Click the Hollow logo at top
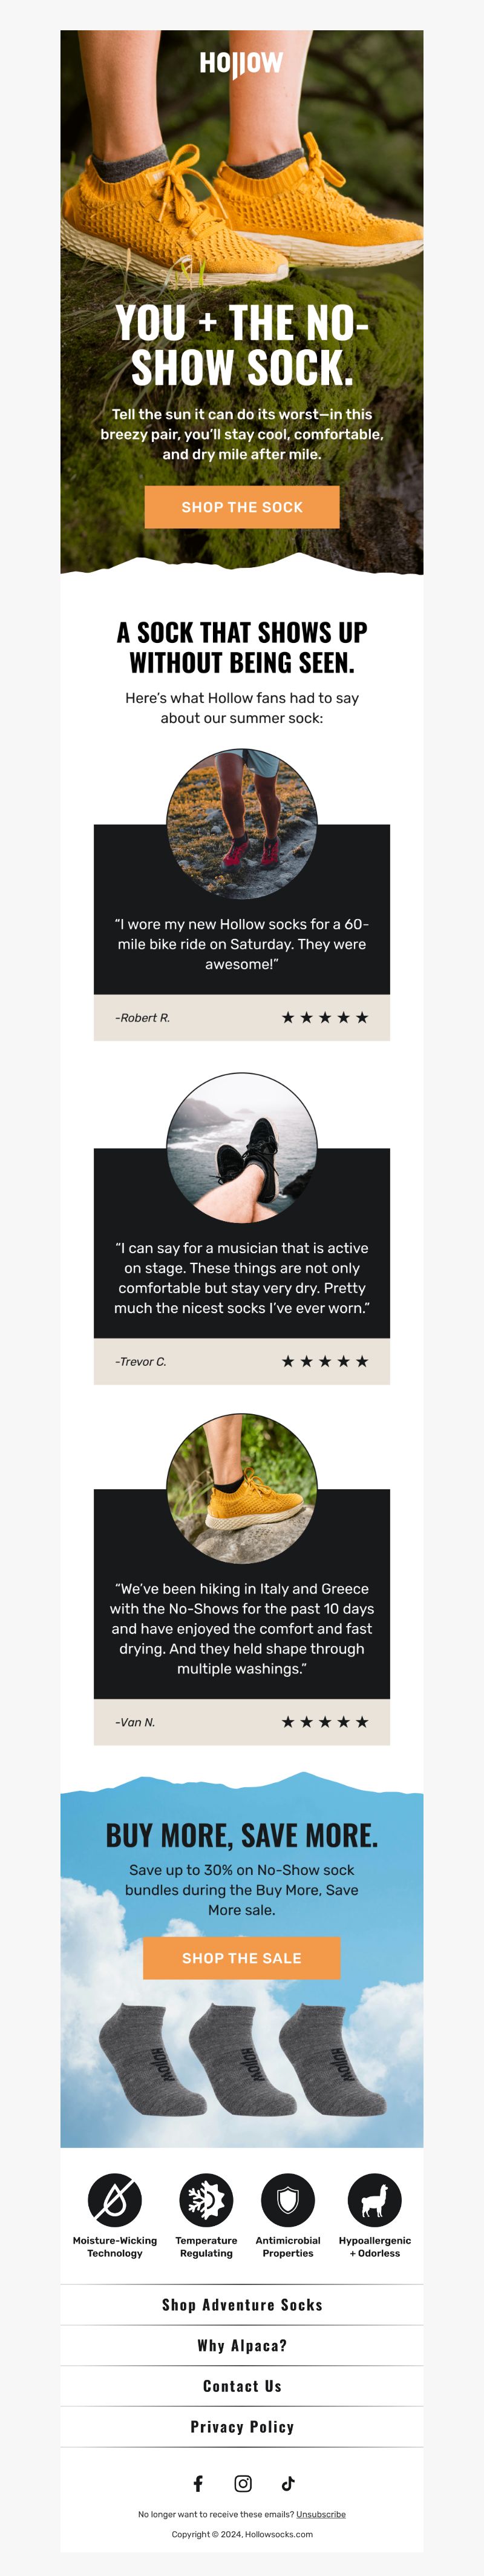 (241, 64)
